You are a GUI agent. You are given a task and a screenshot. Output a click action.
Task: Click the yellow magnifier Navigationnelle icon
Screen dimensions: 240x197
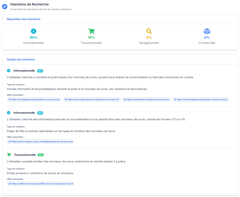point(149,31)
